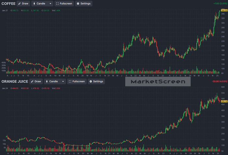Click the 5k volume axis label
This screenshot has height=155, width=228.
[5, 148]
